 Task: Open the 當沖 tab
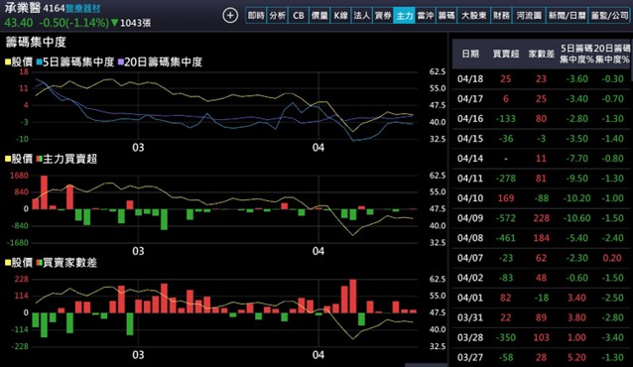pyautogui.click(x=426, y=15)
